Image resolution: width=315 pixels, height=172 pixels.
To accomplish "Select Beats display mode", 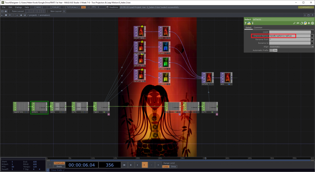I will 59,166.
